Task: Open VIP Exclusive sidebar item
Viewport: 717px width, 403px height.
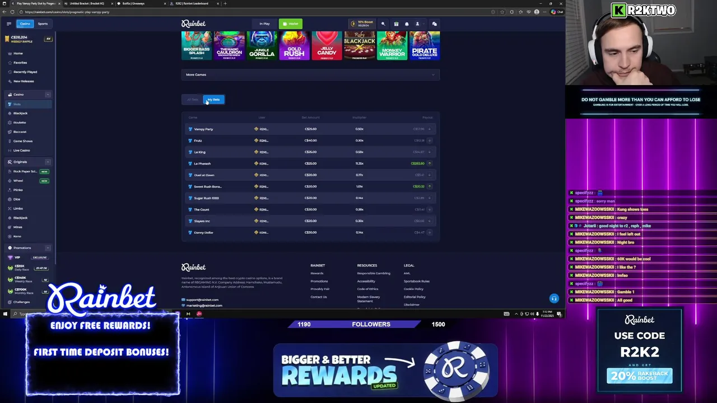Action: [x=28, y=257]
